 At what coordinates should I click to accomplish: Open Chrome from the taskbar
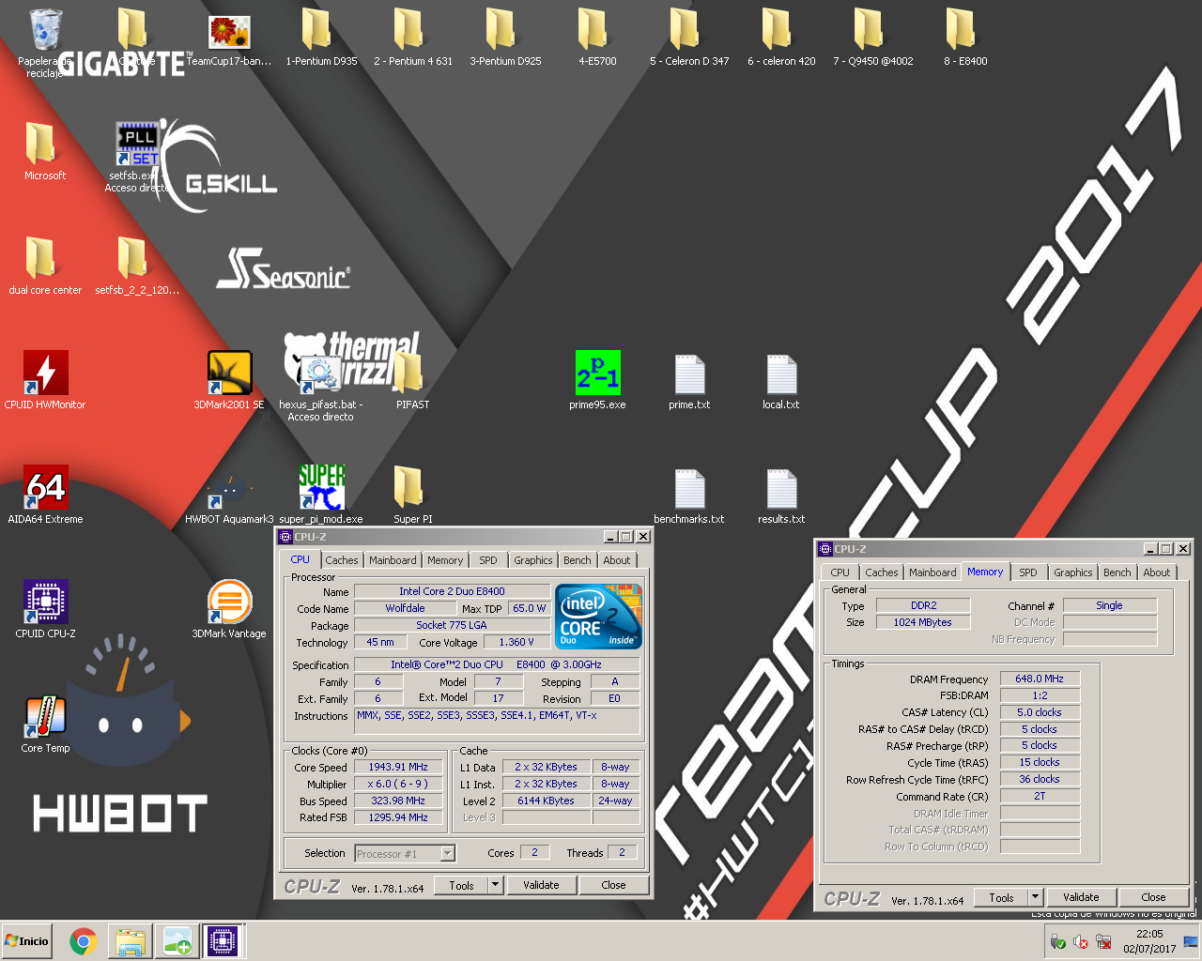tap(84, 941)
